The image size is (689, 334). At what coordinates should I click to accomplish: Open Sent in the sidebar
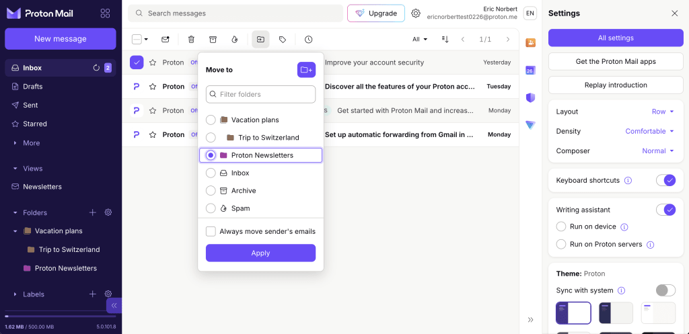(x=60, y=105)
